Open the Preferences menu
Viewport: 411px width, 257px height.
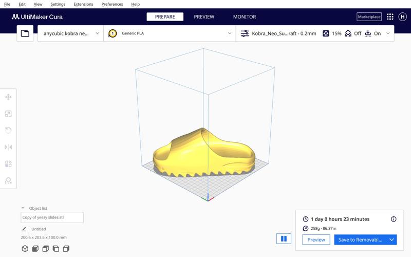[x=112, y=4]
